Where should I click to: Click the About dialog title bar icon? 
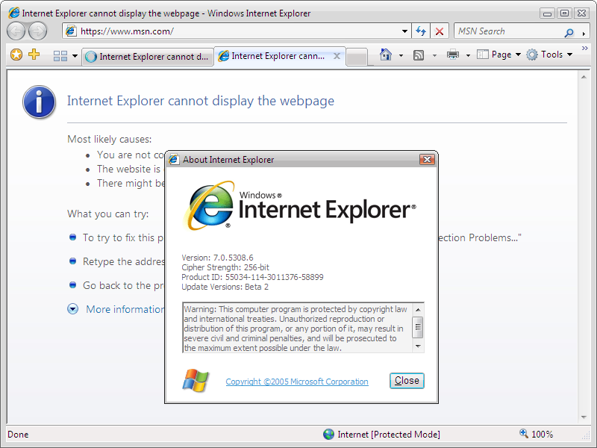pos(174,159)
